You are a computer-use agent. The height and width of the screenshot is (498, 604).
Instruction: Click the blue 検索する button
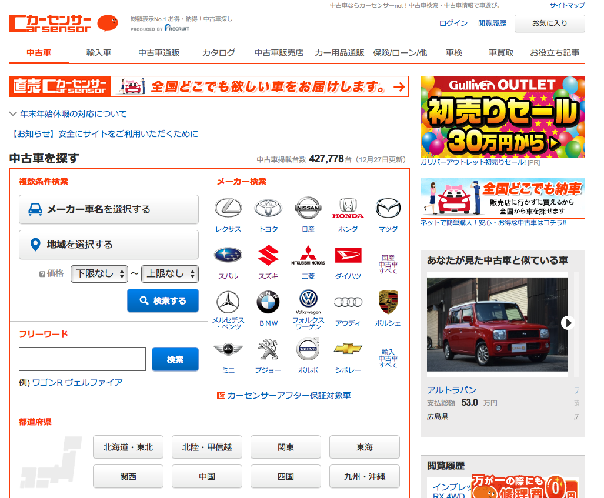point(163,300)
